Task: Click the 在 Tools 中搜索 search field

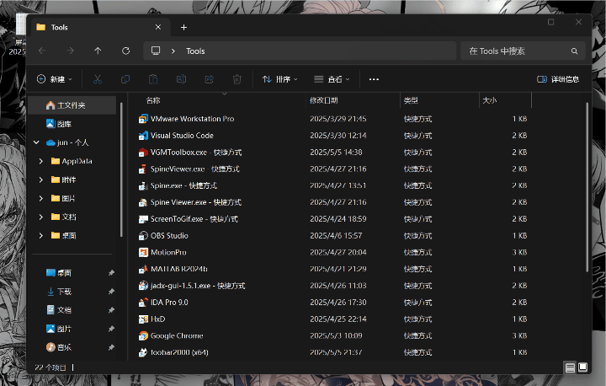Action: pyautogui.click(x=523, y=51)
